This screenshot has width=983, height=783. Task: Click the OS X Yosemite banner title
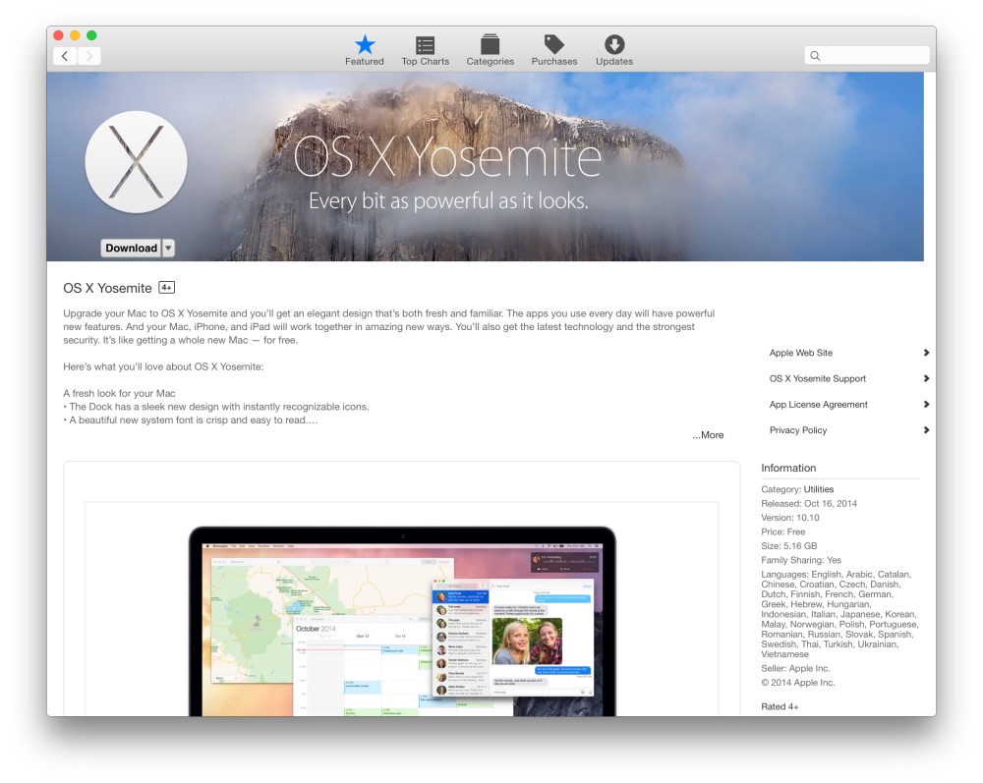click(x=447, y=156)
